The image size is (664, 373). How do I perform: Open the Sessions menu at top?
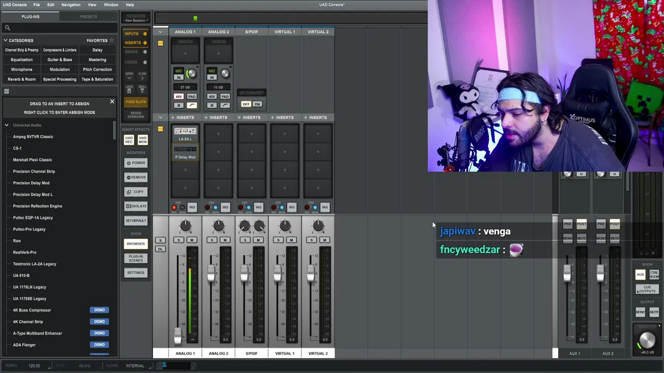(136, 18)
